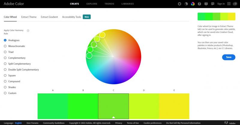
Task: Open the Adobe apps grid icon
Action: click(229, 4)
